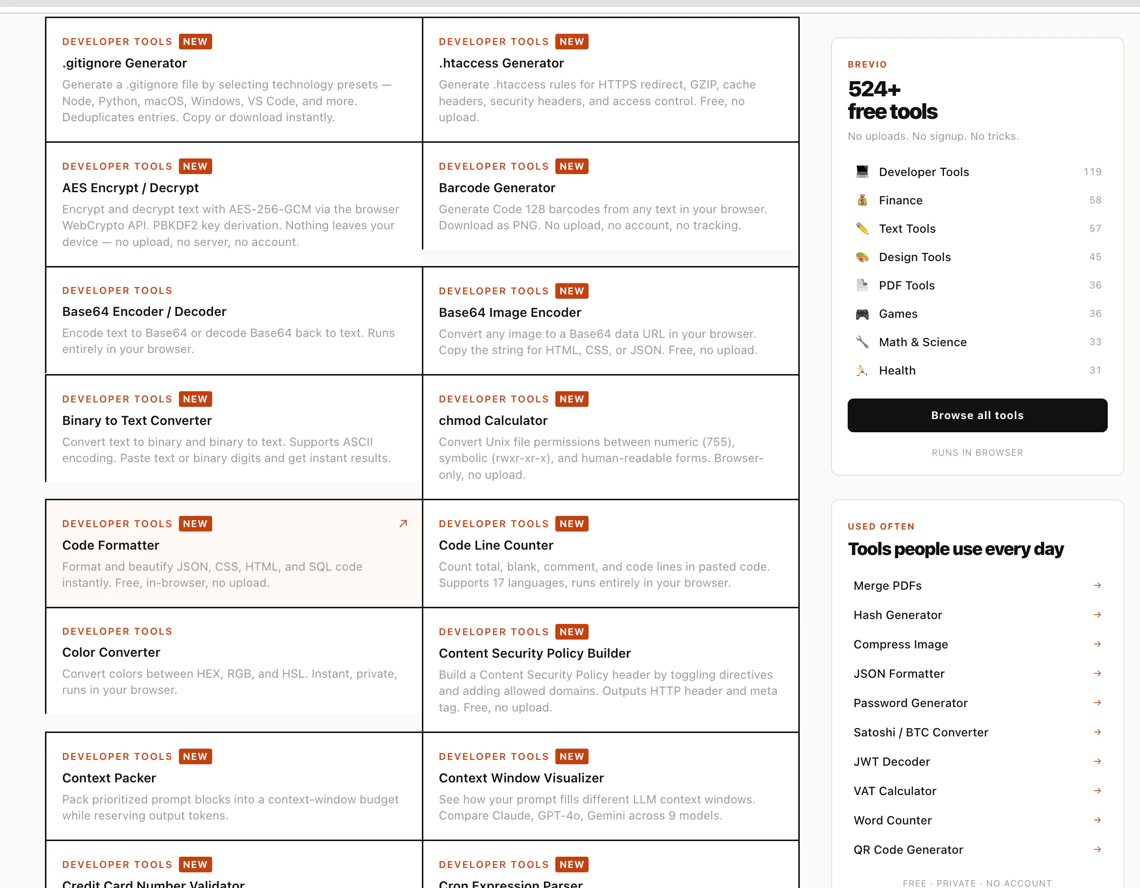Open the Base64 Image Encoder tool

(x=611, y=321)
